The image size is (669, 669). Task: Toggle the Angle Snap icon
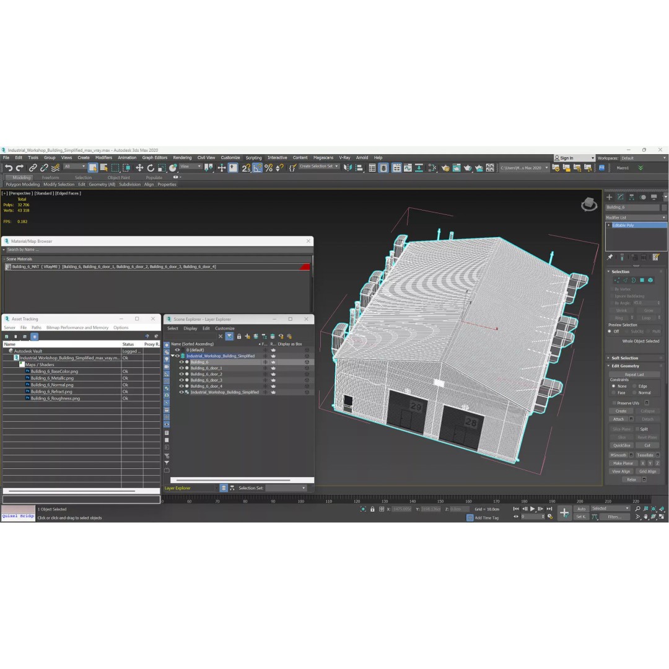click(257, 168)
